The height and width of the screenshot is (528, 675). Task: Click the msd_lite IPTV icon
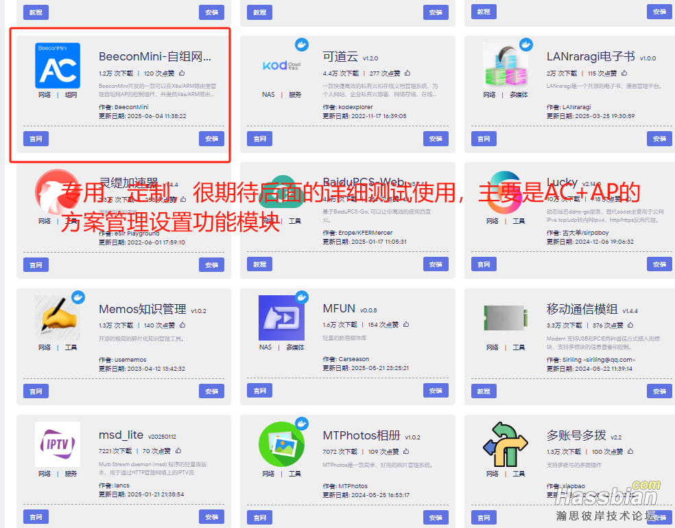[x=57, y=444]
